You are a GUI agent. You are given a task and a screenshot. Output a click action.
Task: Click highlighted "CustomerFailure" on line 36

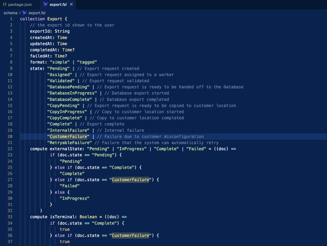click(x=130, y=235)
